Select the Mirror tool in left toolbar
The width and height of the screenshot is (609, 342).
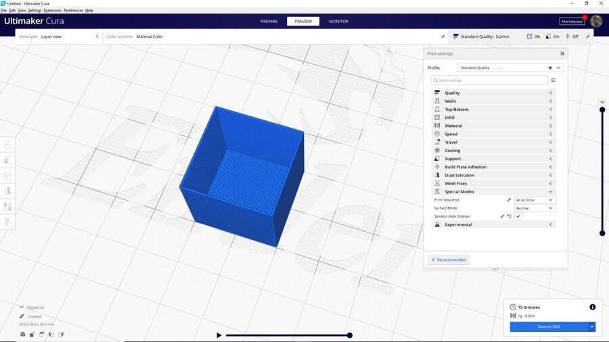[7, 191]
